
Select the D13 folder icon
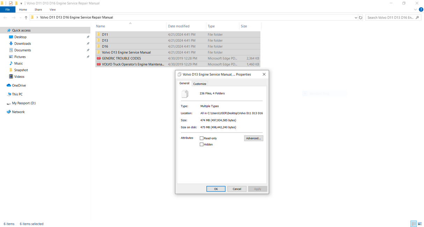coord(99,40)
